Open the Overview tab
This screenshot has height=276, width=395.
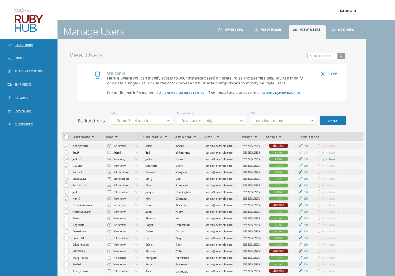231,30
